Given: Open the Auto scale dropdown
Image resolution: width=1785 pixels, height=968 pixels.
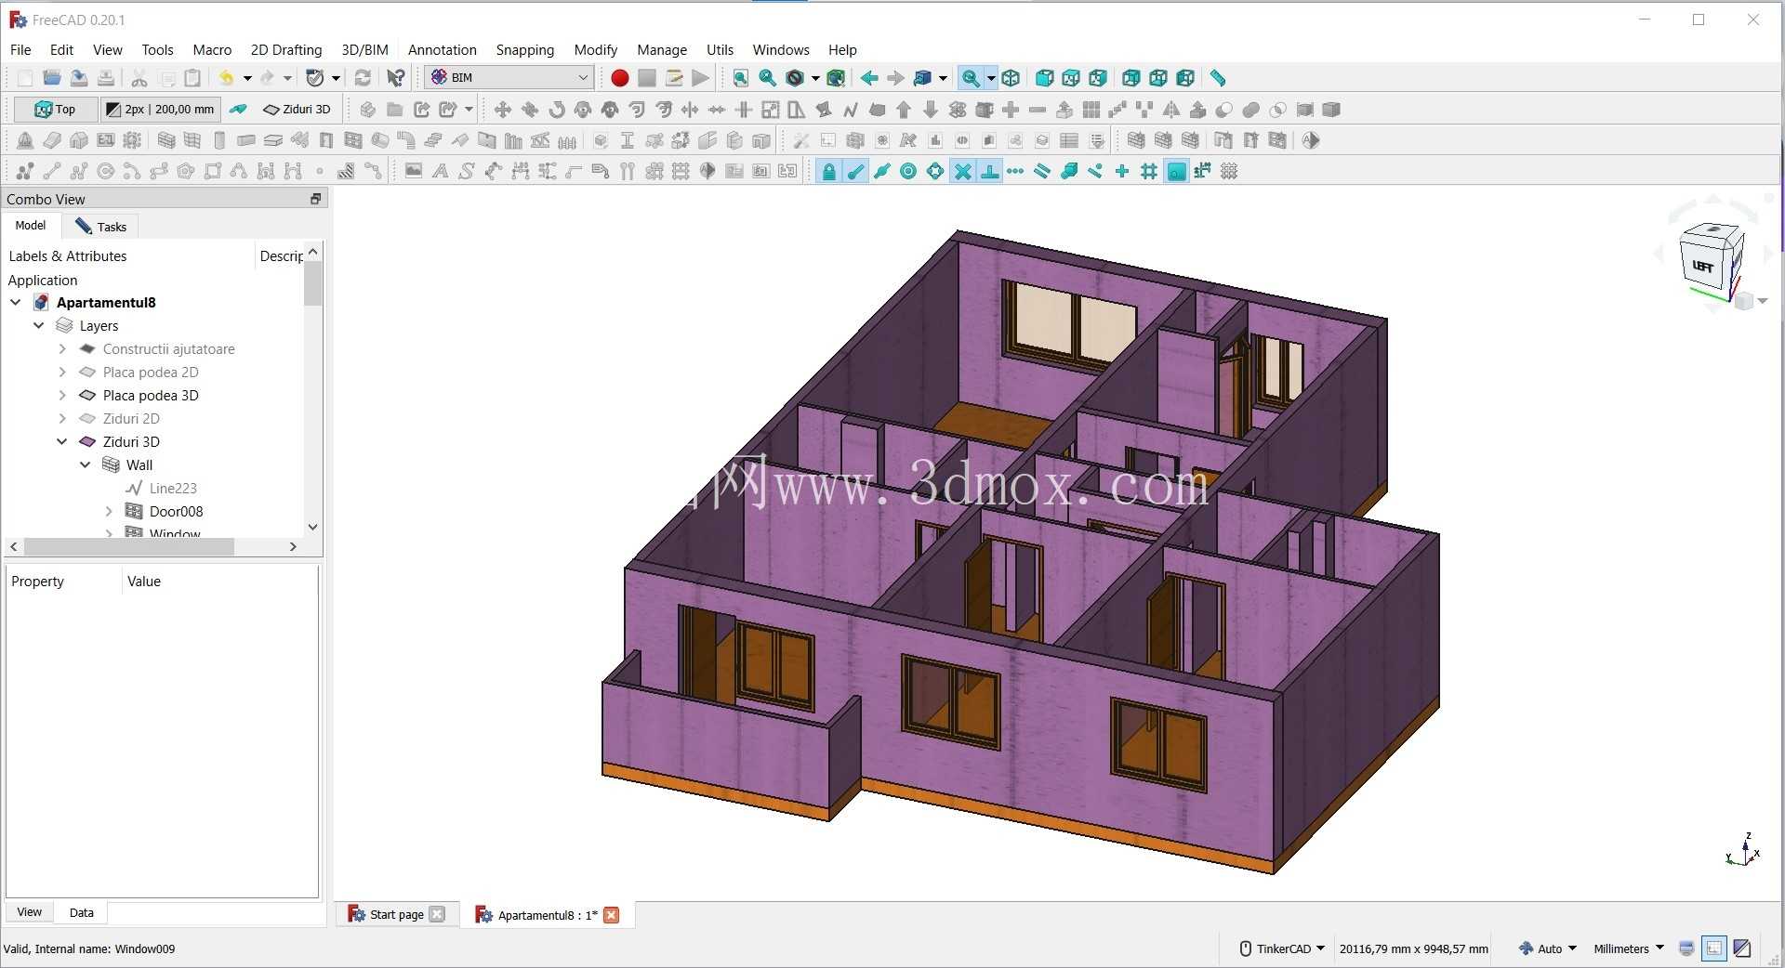Looking at the screenshot, I should (1549, 948).
